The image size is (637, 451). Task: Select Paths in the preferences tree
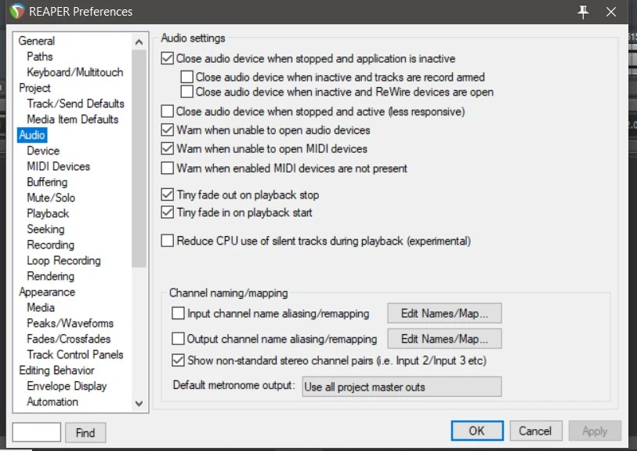[x=40, y=56]
